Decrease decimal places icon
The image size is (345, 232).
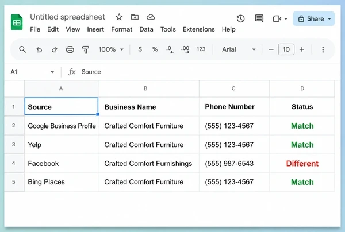point(170,49)
